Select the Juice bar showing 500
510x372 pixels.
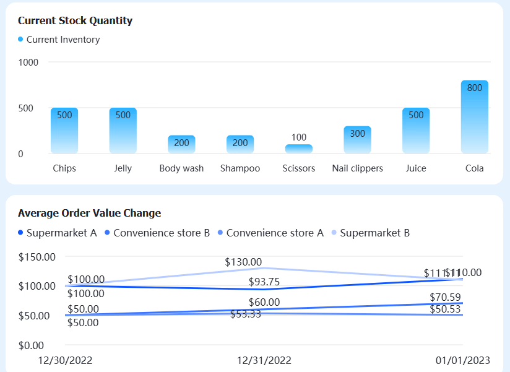pyautogui.click(x=416, y=131)
